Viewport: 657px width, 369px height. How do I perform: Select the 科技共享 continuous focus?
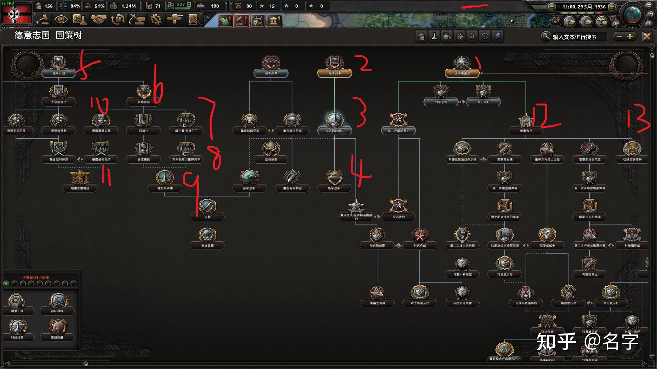(x=17, y=330)
